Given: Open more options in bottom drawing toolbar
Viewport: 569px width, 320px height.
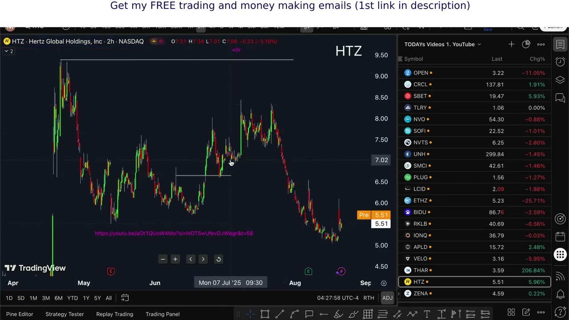Looking at the screenshot, I should click(541, 313).
